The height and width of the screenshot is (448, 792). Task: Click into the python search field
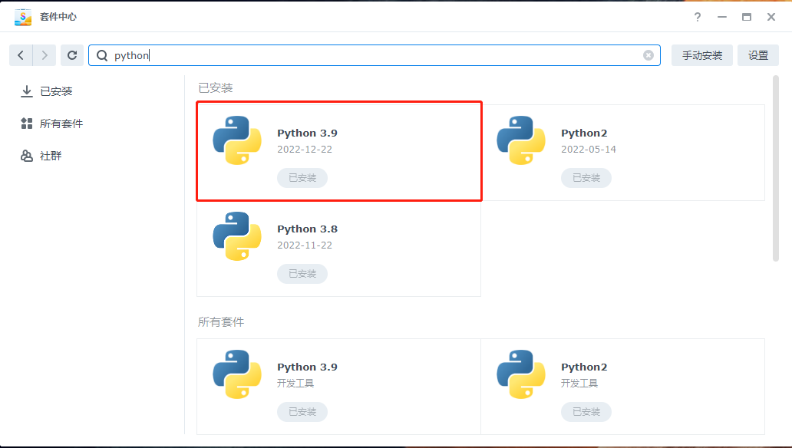coord(376,55)
